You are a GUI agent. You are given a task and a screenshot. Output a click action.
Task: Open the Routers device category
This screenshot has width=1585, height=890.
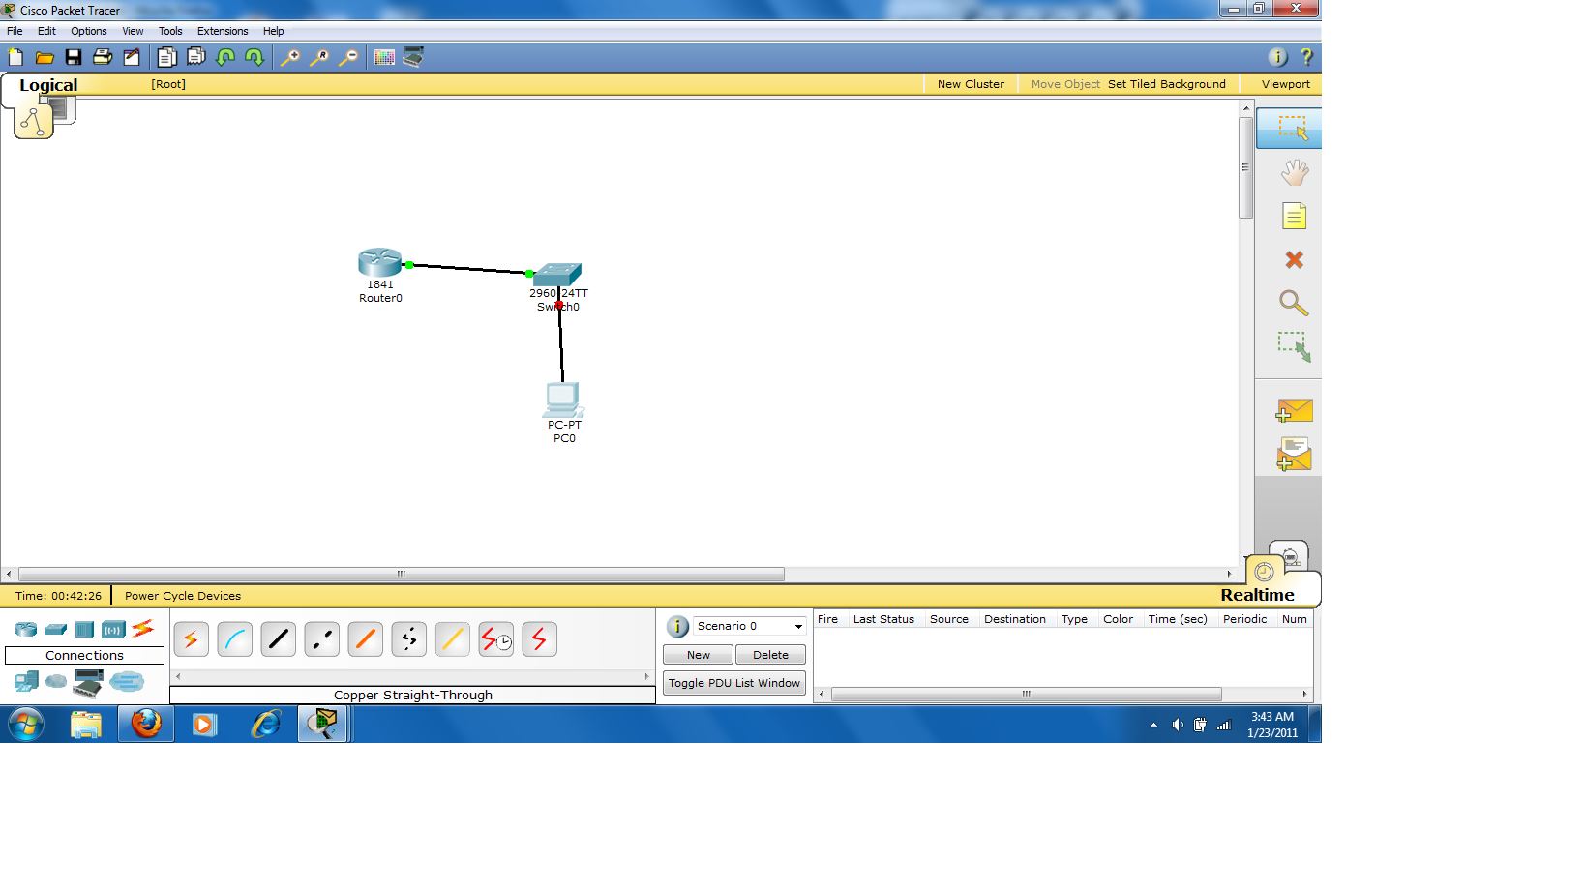click(x=25, y=629)
